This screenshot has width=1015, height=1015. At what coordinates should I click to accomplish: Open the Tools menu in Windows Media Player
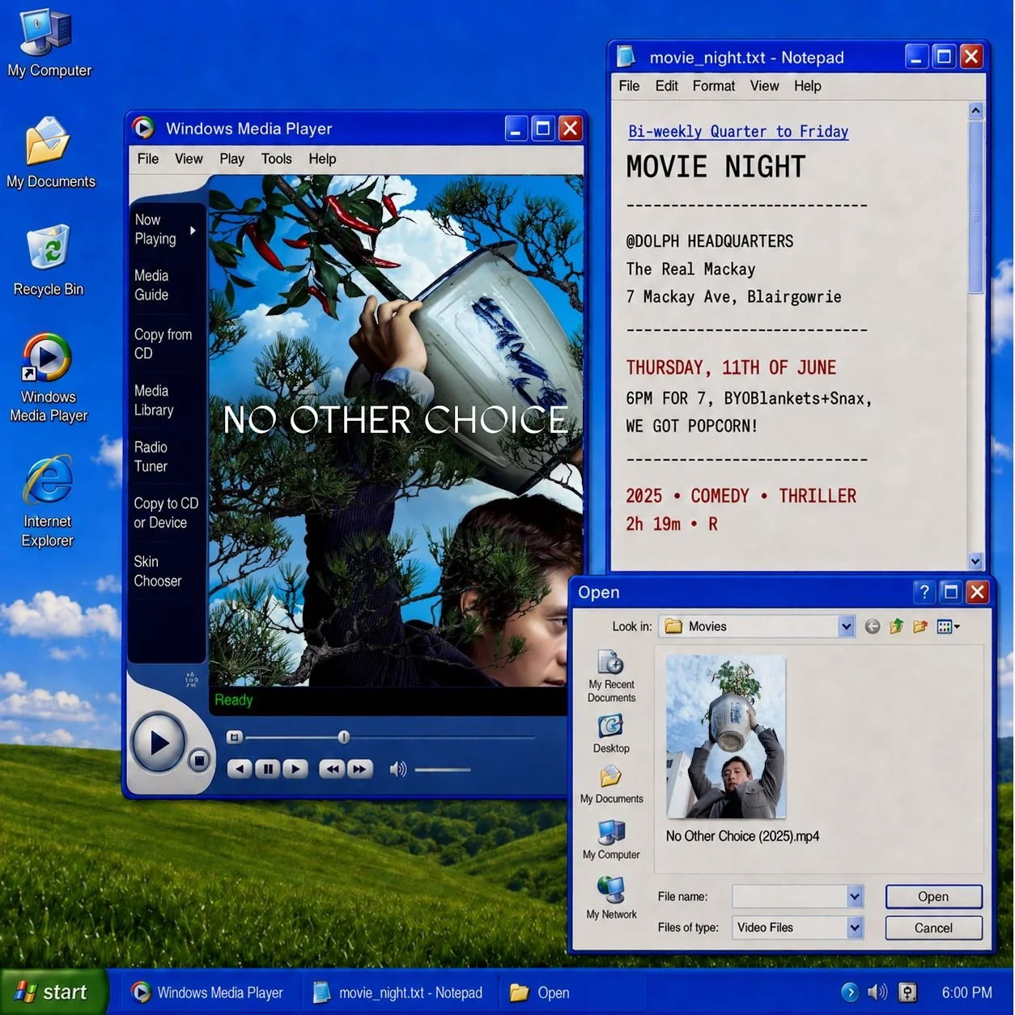pos(276,159)
